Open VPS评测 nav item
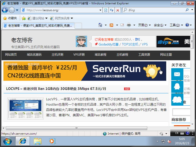This screenshot has width=196, height=147. click(x=79, y=55)
